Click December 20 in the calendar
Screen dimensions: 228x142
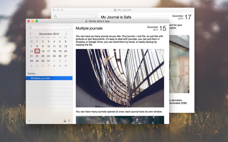tap(66, 51)
